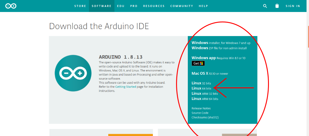
Task: Open the STORE menu item
Action: (80, 6)
